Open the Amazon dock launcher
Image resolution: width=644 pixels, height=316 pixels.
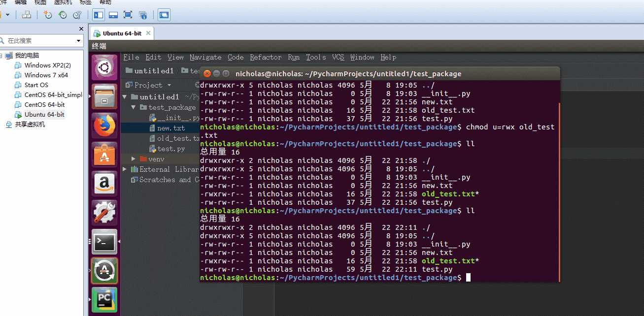[104, 183]
